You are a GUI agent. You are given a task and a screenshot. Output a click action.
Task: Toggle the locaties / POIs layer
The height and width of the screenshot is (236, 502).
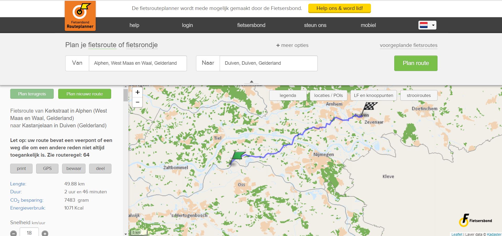pyautogui.click(x=328, y=95)
